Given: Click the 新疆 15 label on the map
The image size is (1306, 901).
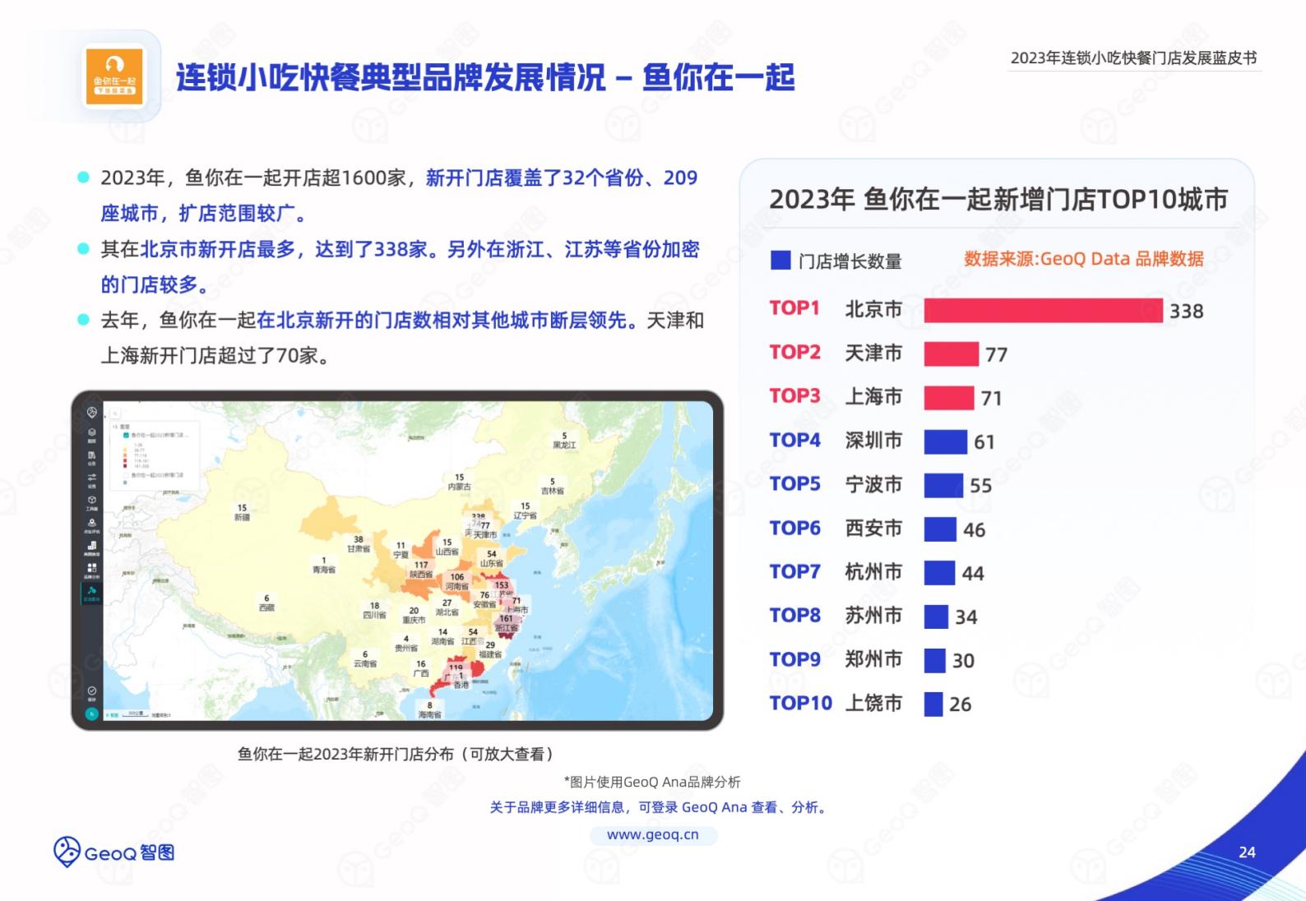Looking at the screenshot, I should pos(242,512).
